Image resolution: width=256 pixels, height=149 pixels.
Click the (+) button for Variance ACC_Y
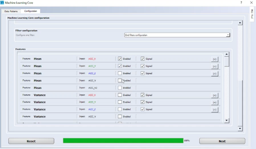point(215,103)
